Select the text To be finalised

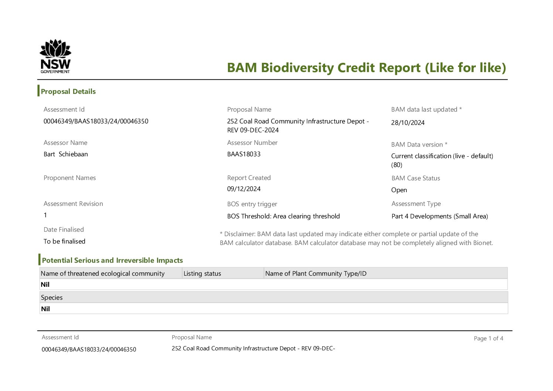(64, 241)
